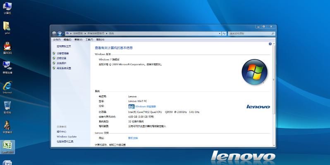The height and width of the screenshot is (165, 330).
Task: Select the processor text 'Q9550 @ 2.83GHz'
Action: pyautogui.click(x=176, y=112)
